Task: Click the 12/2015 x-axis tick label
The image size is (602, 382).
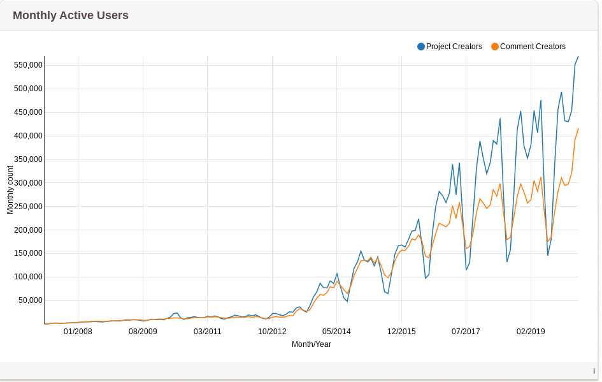Action: (401, 332)
